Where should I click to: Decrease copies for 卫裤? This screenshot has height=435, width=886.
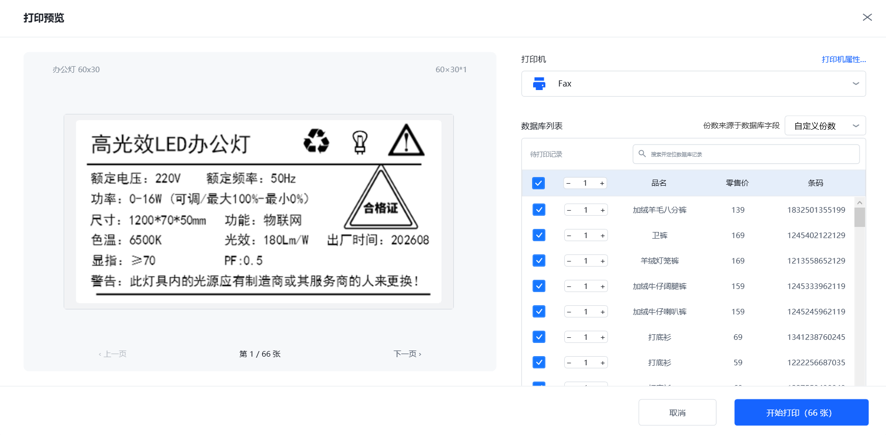tap(569, 236)
